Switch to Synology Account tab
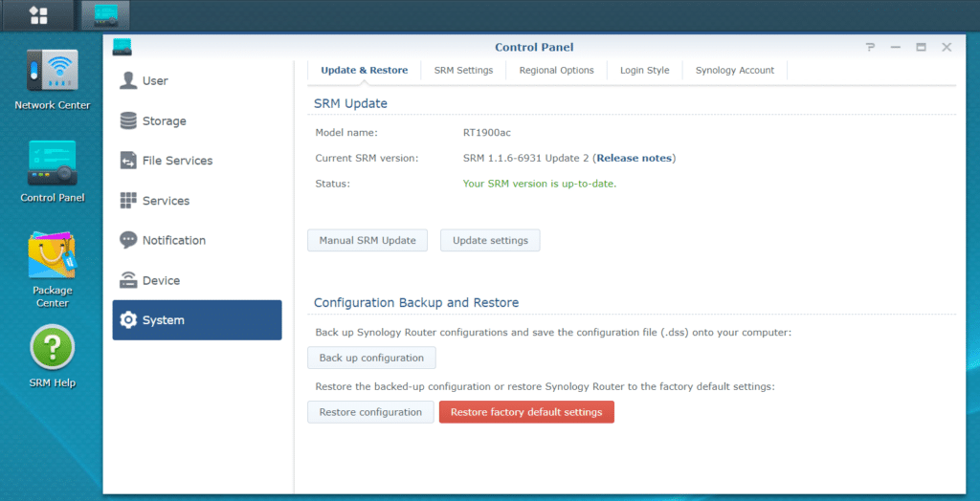Image resolution: width=980 pixels, height=501 pixels. [734, 71]
